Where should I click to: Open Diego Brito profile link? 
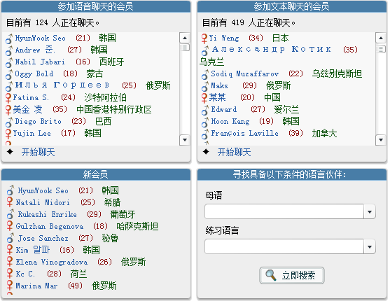[38, 121]
